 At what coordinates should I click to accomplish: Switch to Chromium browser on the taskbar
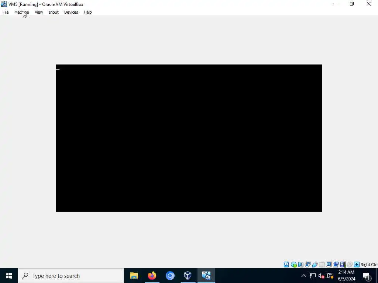click(170, 276)
